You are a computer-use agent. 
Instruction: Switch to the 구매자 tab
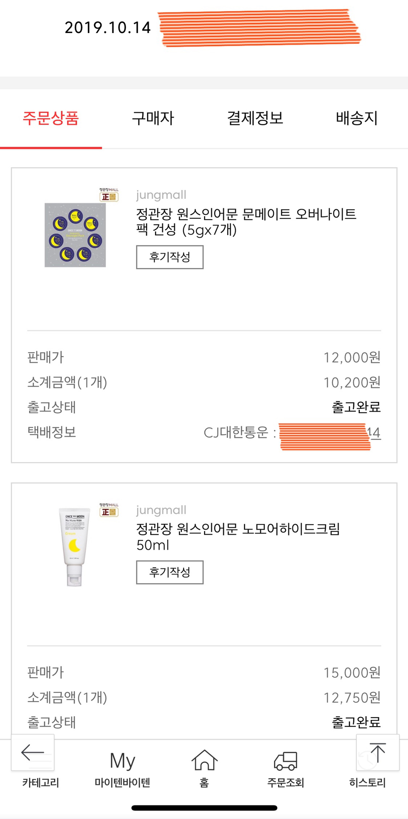pyautogui.click(x=153, y=118)
